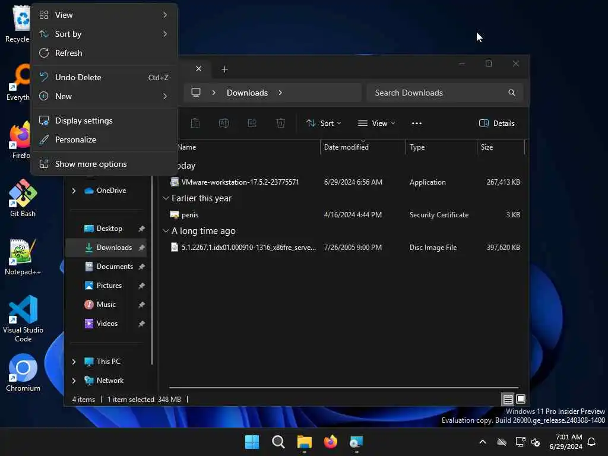Click the pin icon beside Videos
The height and width of the screenshot is (456, 608).
coord(141,324)
